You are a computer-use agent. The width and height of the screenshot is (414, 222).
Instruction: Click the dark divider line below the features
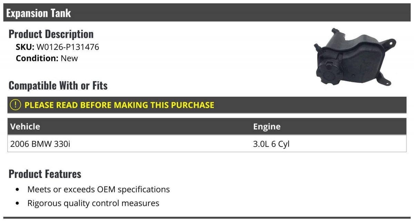click(207, 218)
